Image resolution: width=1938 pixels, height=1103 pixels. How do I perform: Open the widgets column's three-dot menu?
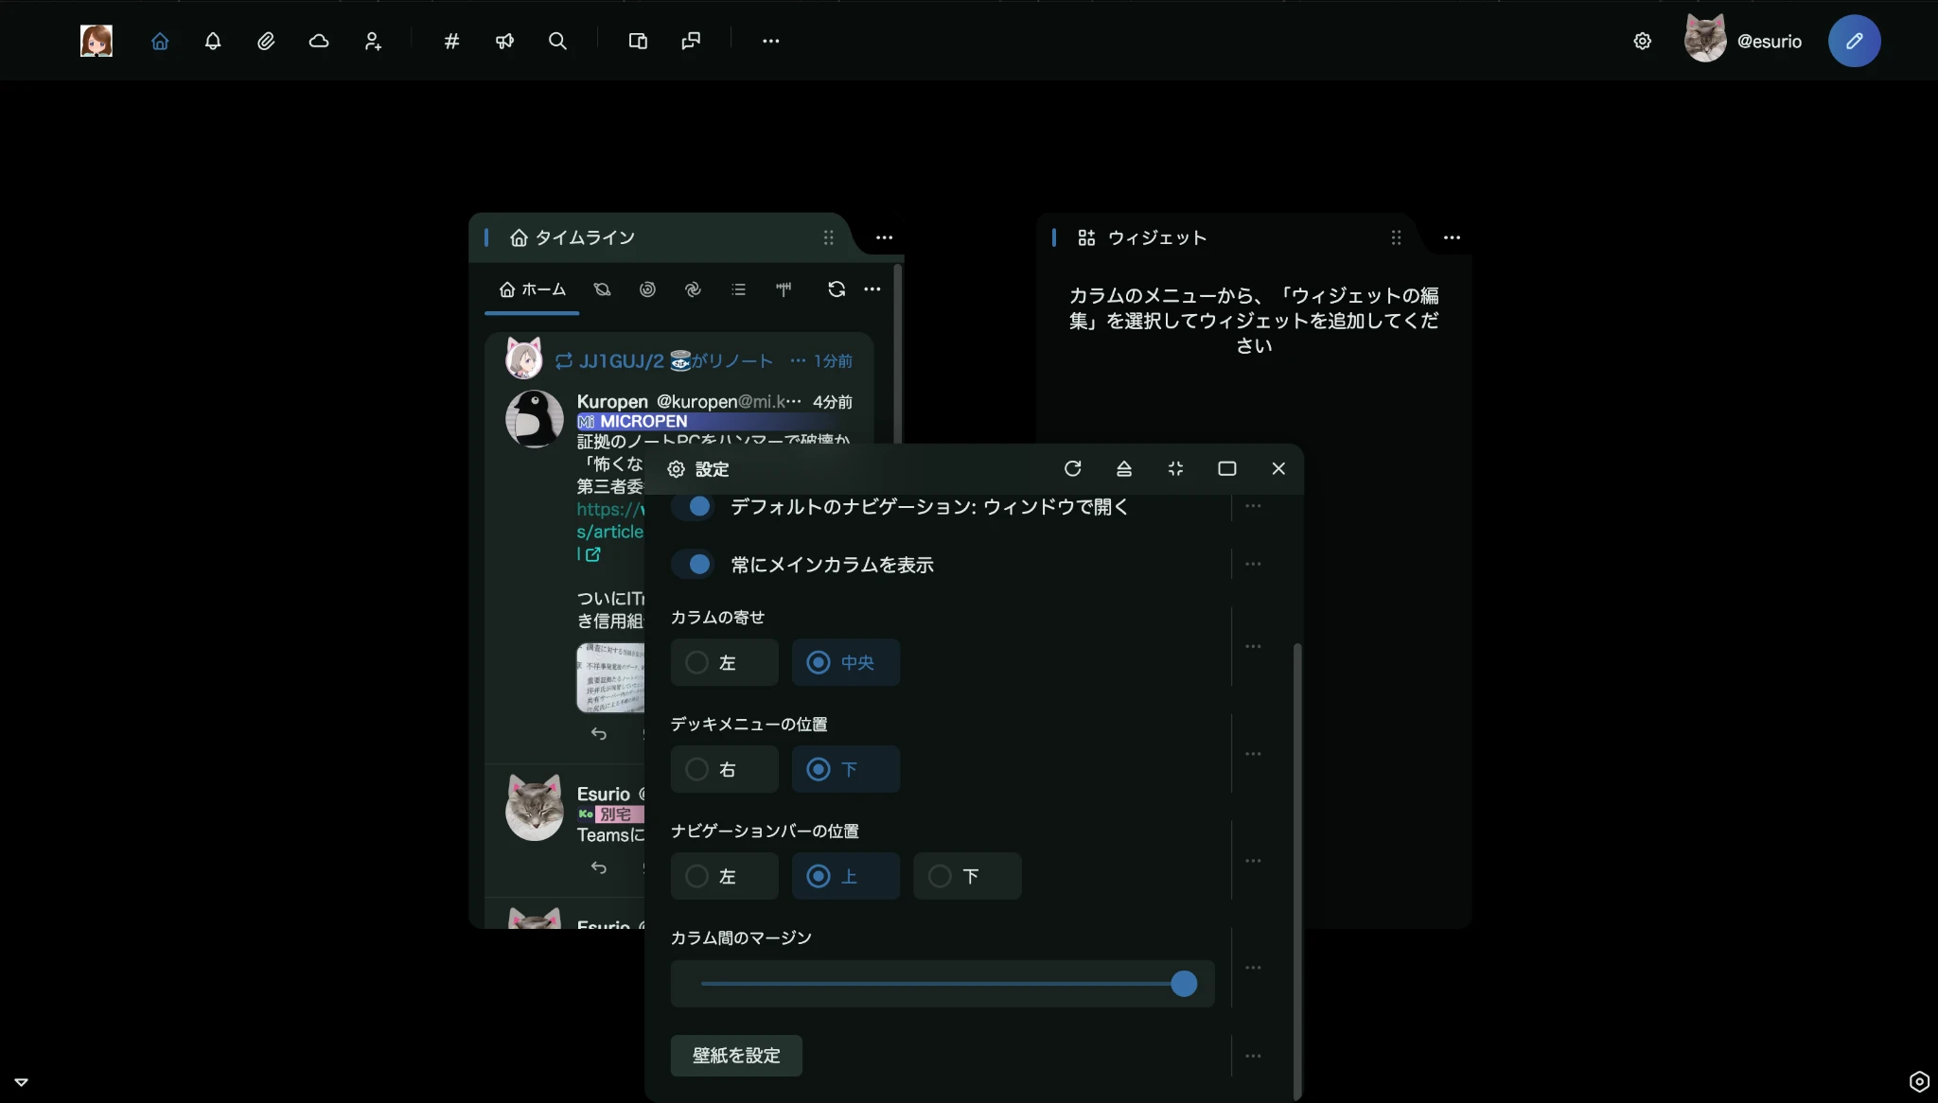[x=1452, y=237]
